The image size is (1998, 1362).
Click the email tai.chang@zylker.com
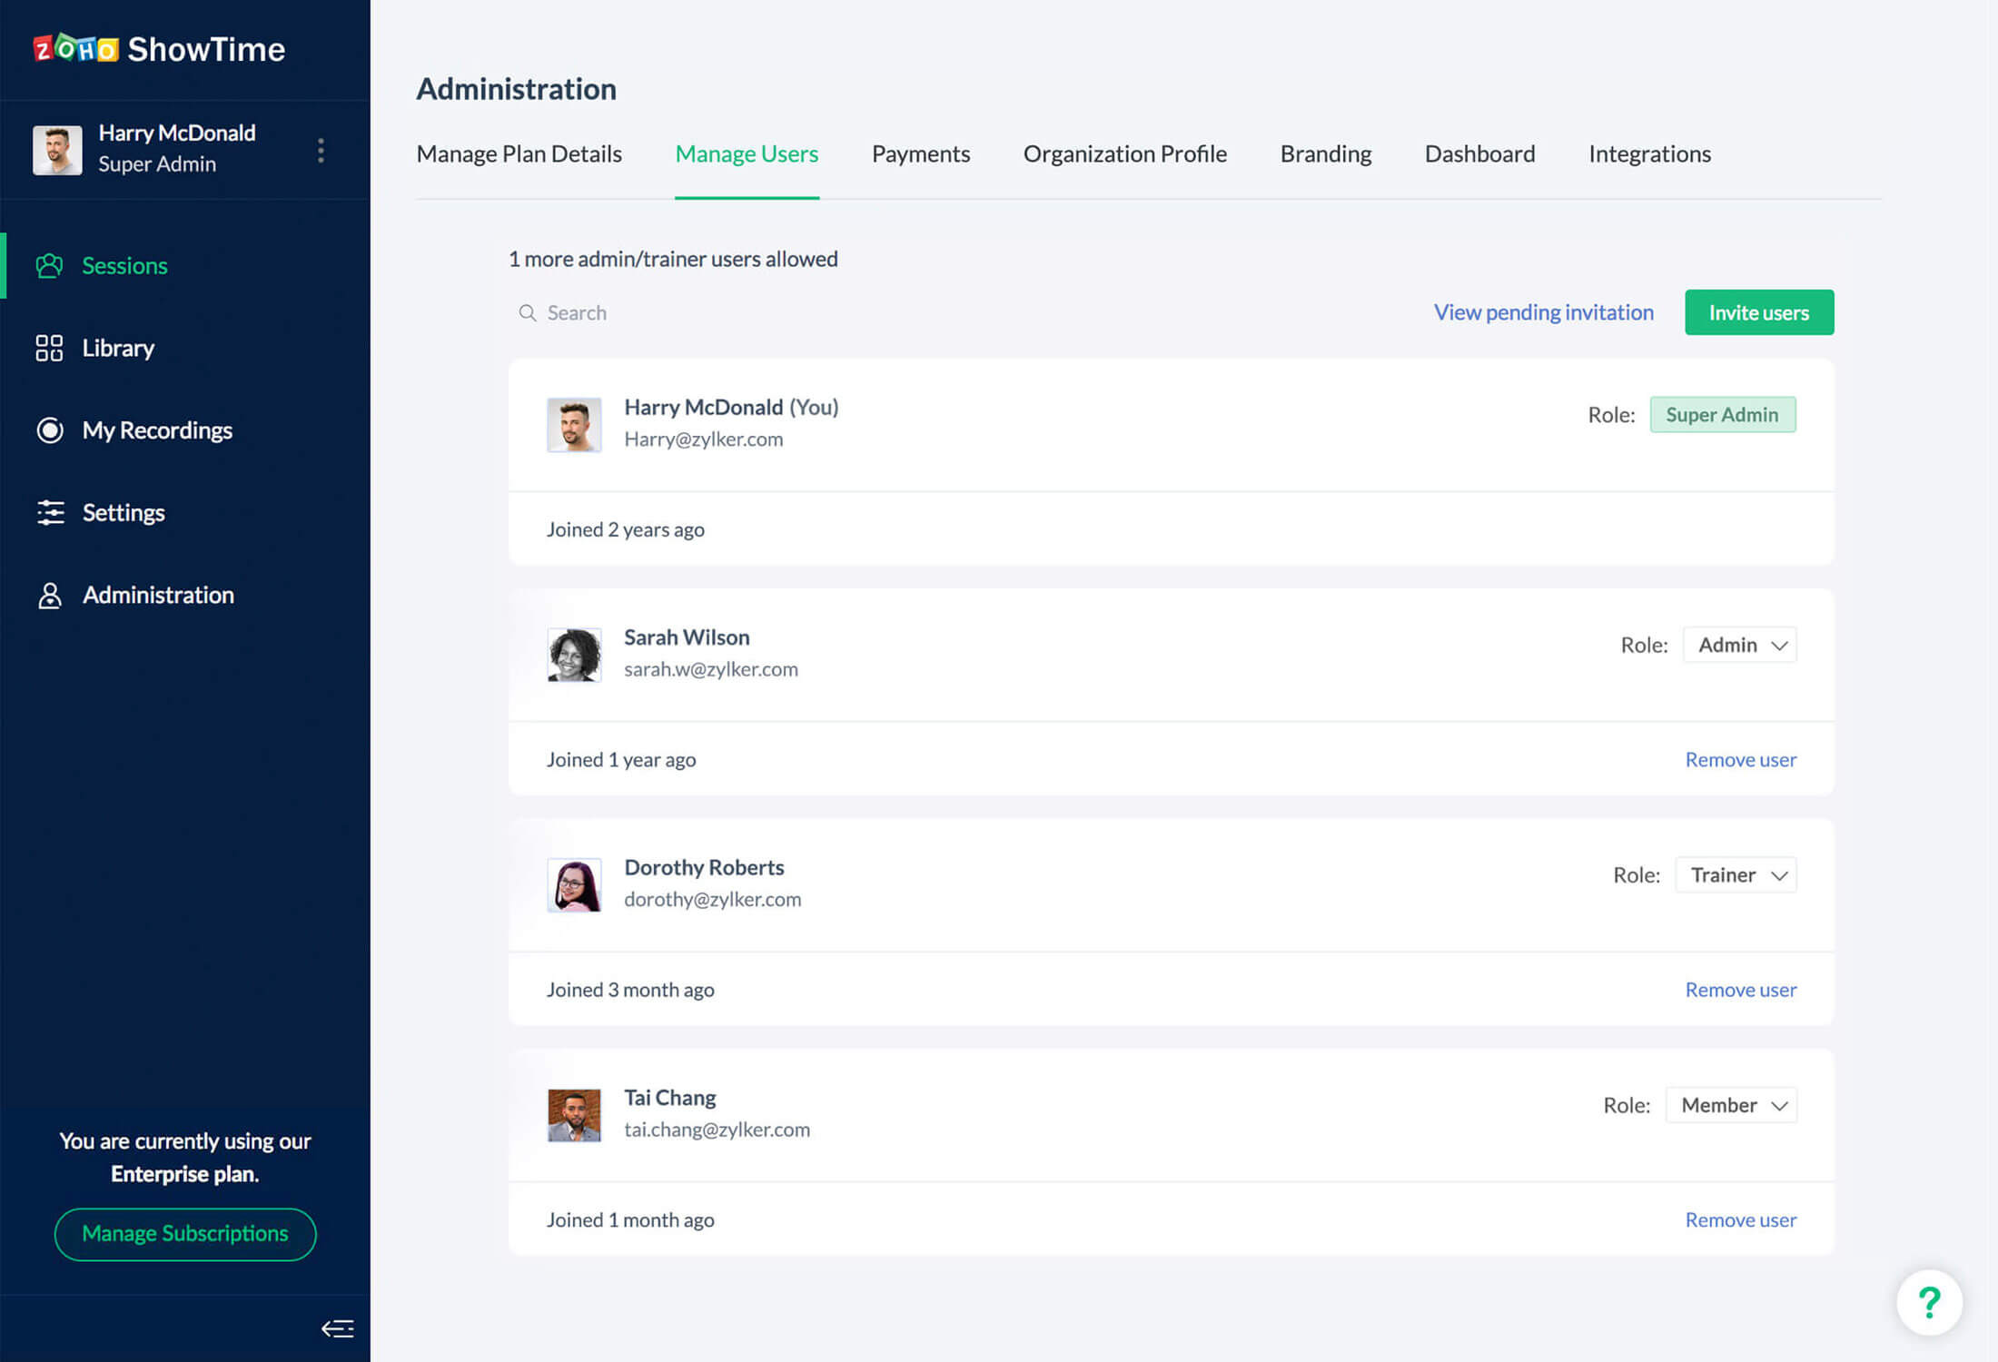click(717, 1130)
